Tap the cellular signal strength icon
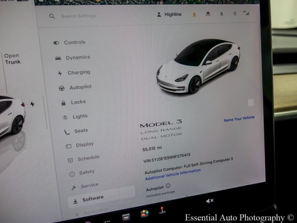This screenshot has height=223, width=297. pos(246,13)
